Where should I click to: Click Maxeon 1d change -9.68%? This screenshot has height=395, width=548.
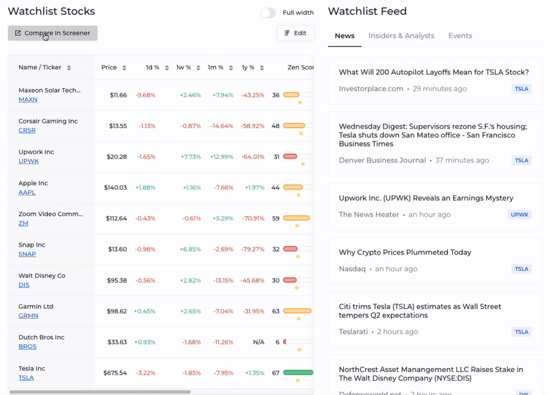[x=145, y=95]
